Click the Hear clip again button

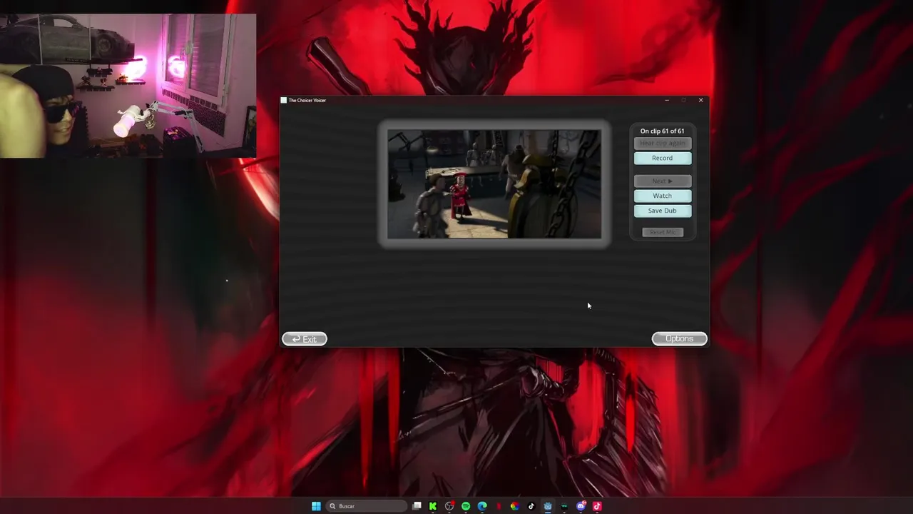(x=662, y=143)
